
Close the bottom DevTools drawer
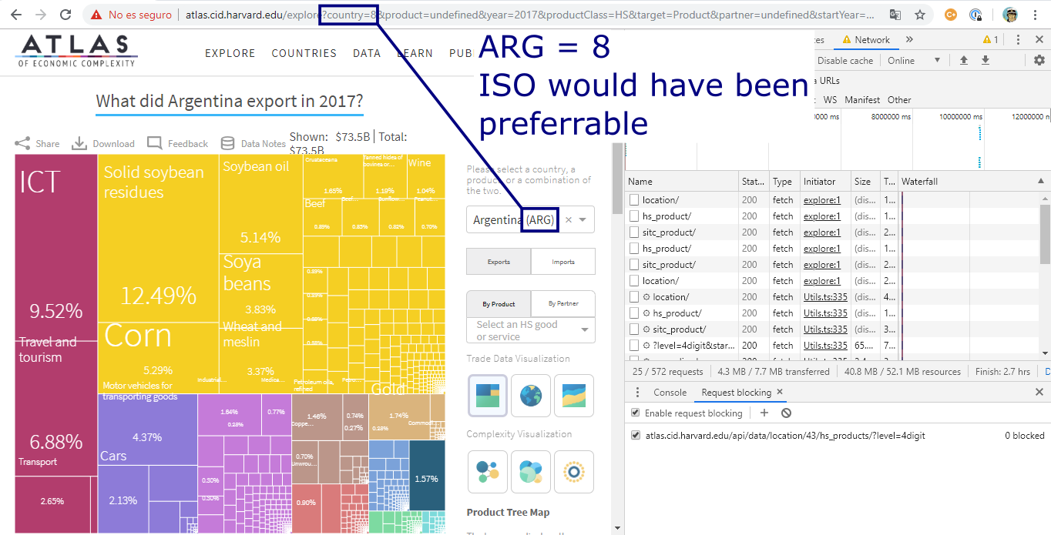1039,392
